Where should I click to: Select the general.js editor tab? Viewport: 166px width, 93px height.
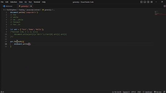click(x=25, y=6)
